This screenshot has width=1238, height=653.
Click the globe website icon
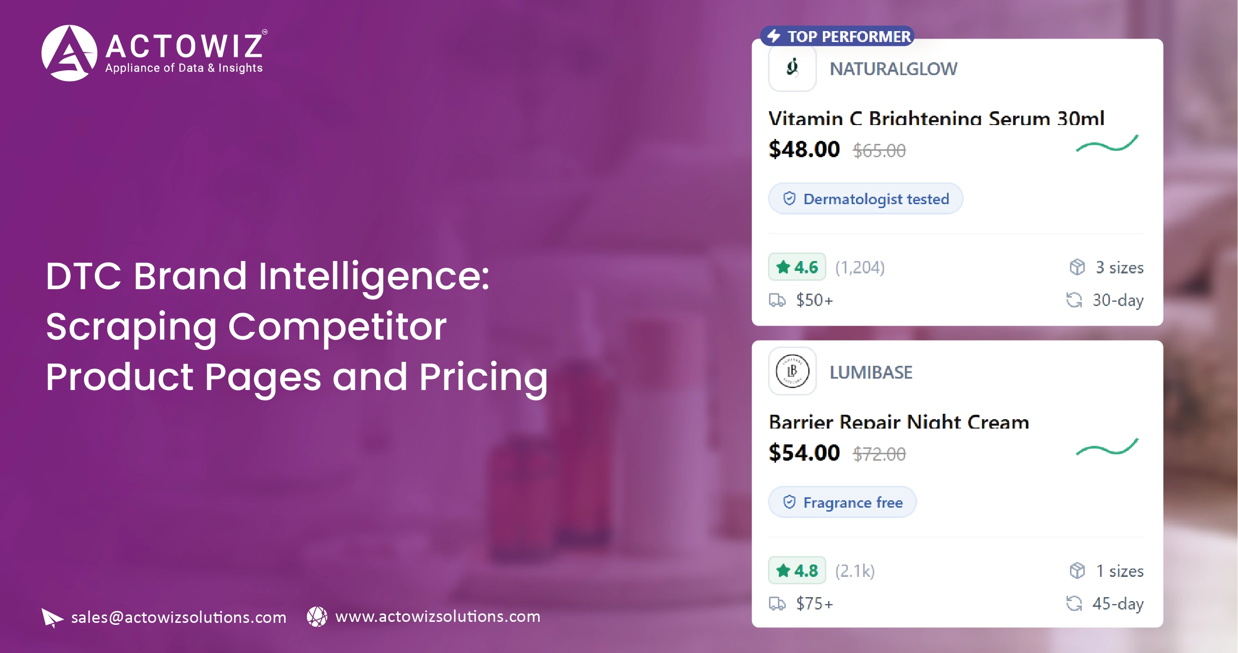tap(317, 616)
